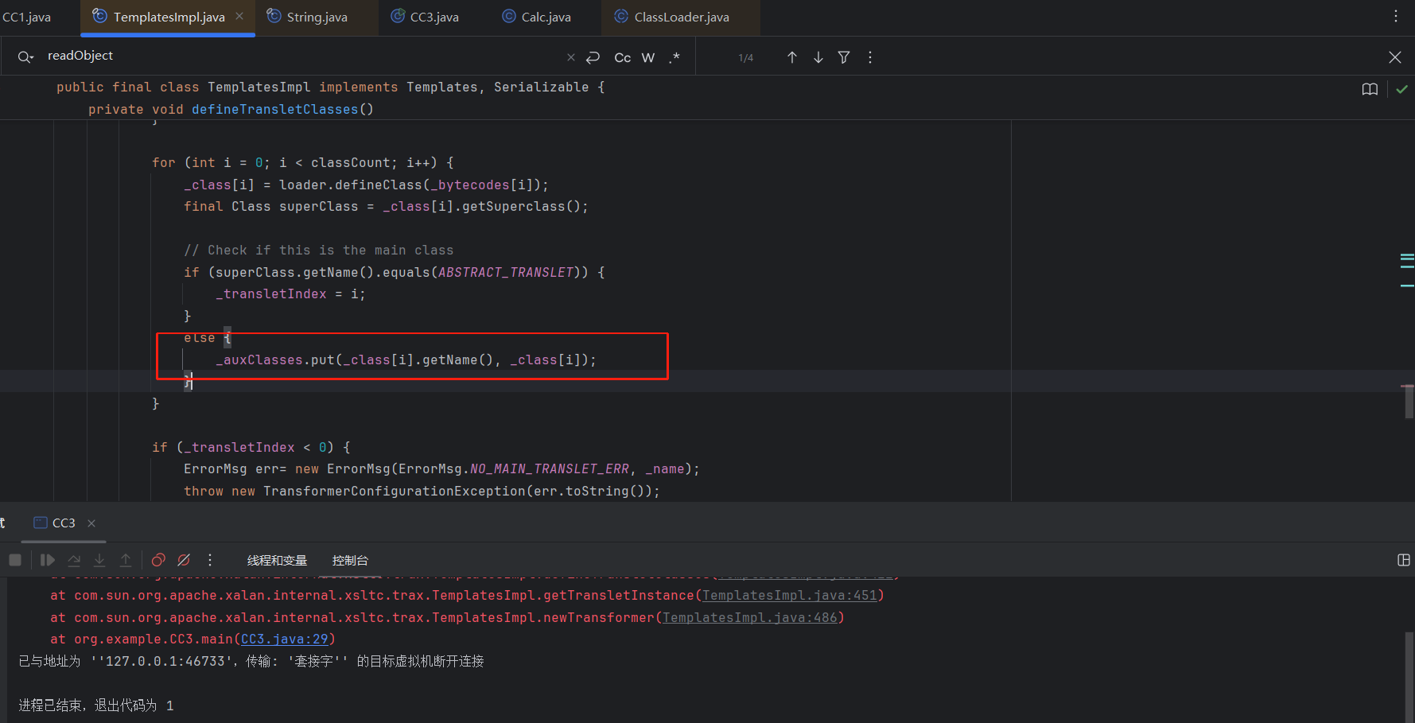Click the readObject search input field
Image resolution: width=1415 pixels, height=723 pixels.
[302, 56]
